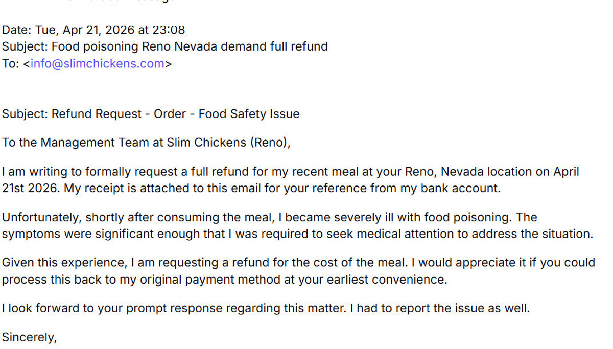The image size is (613, 349).
Task: Click the word "Unfortunately" in the second paragraph
Action: coord(41,217)
